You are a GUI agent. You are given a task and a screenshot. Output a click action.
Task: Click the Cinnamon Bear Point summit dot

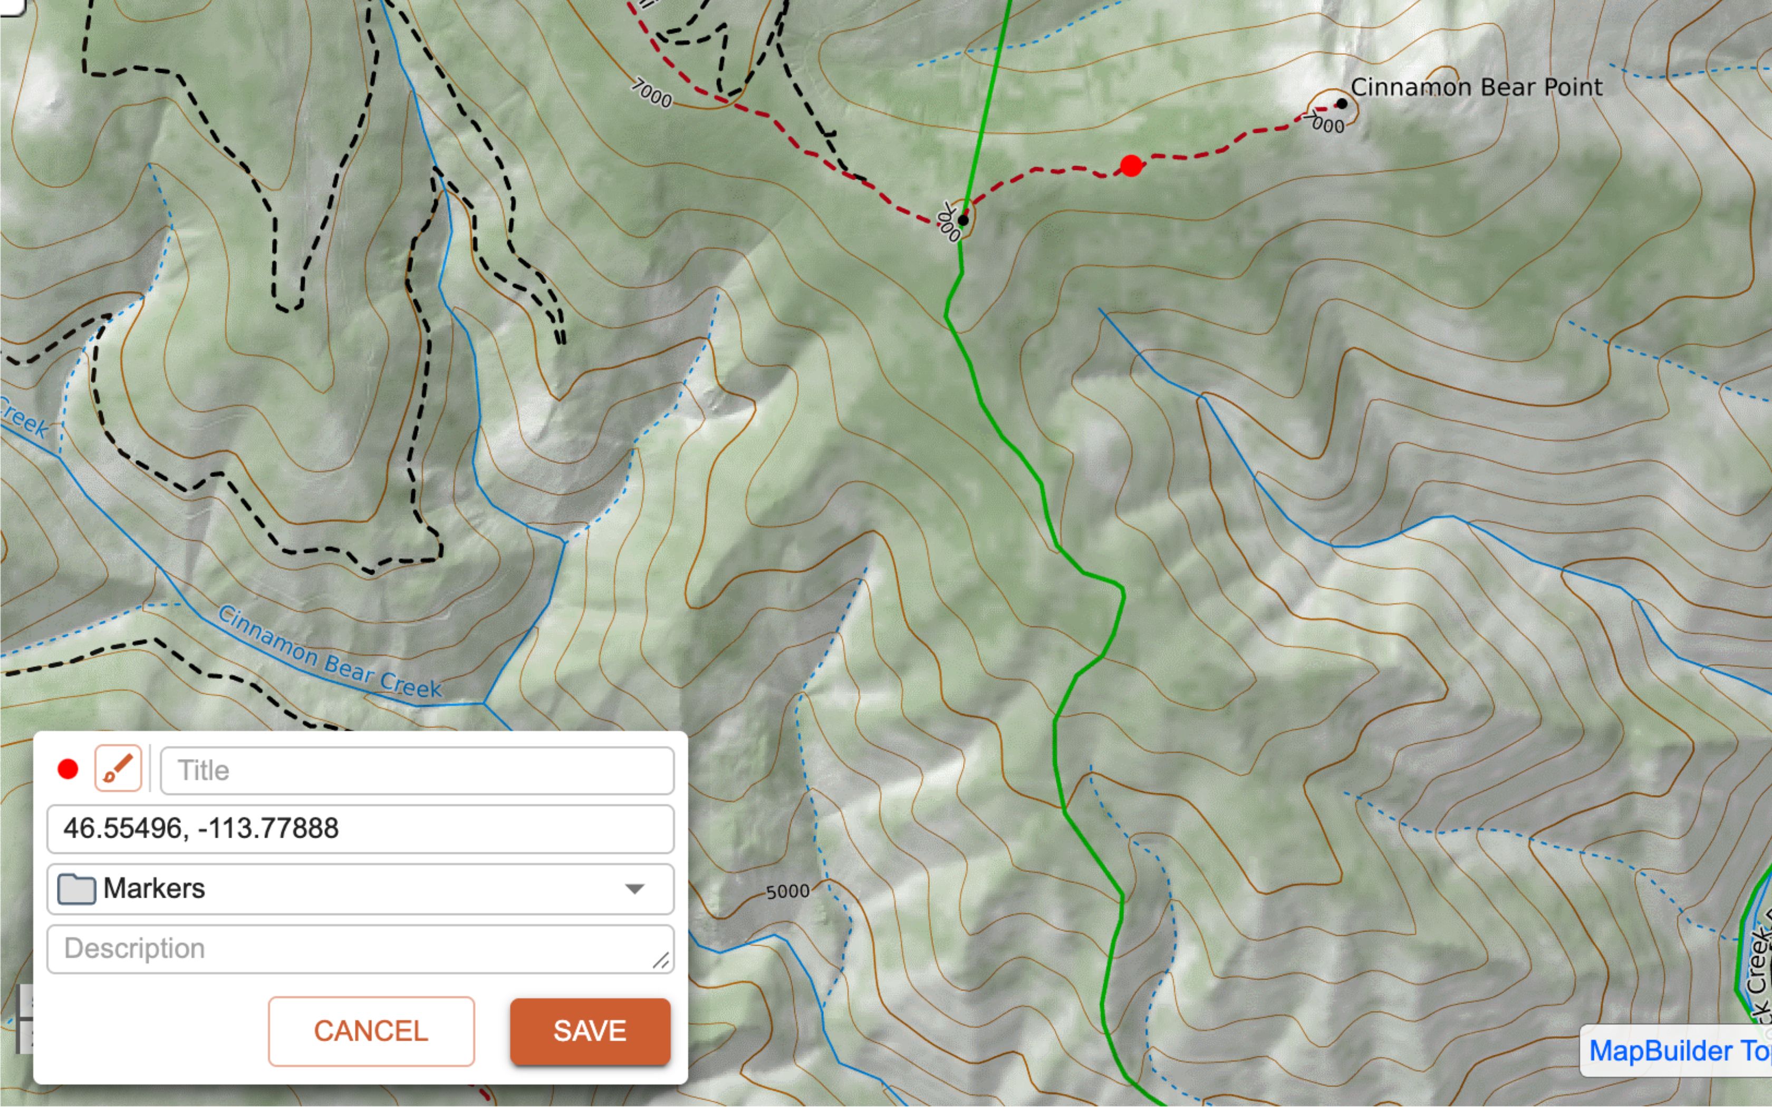(1342, 103)
